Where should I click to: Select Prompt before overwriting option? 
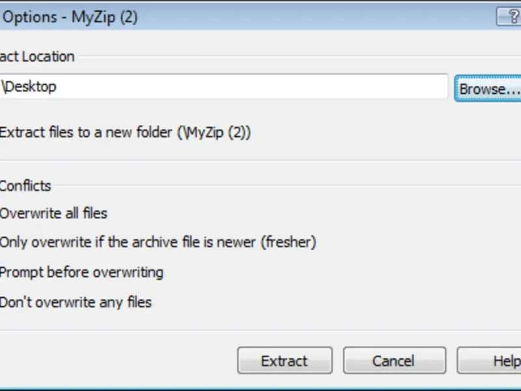point(82,272)
